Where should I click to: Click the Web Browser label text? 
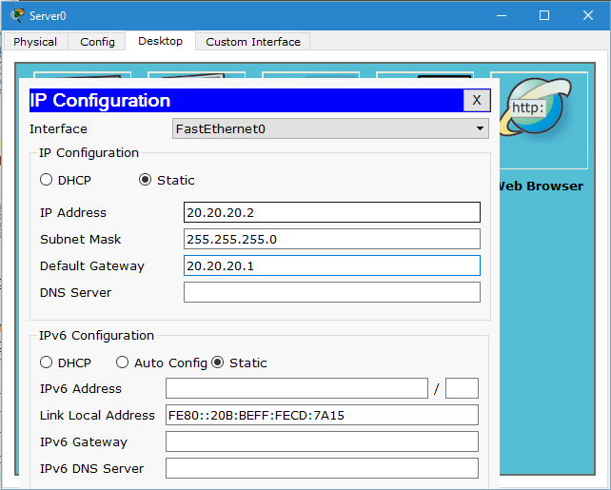(x=542, y=186)
